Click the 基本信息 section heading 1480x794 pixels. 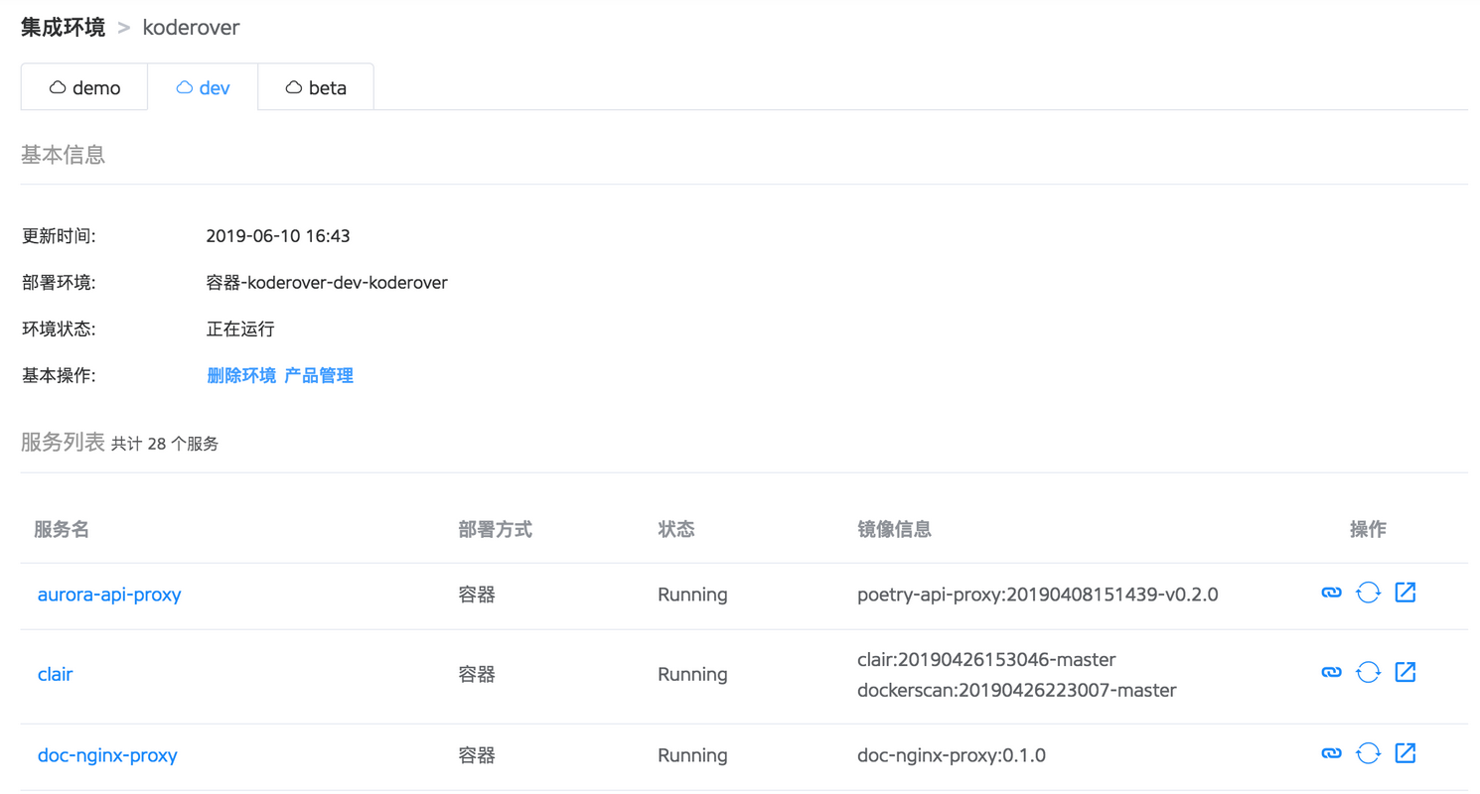pos(64,155)
